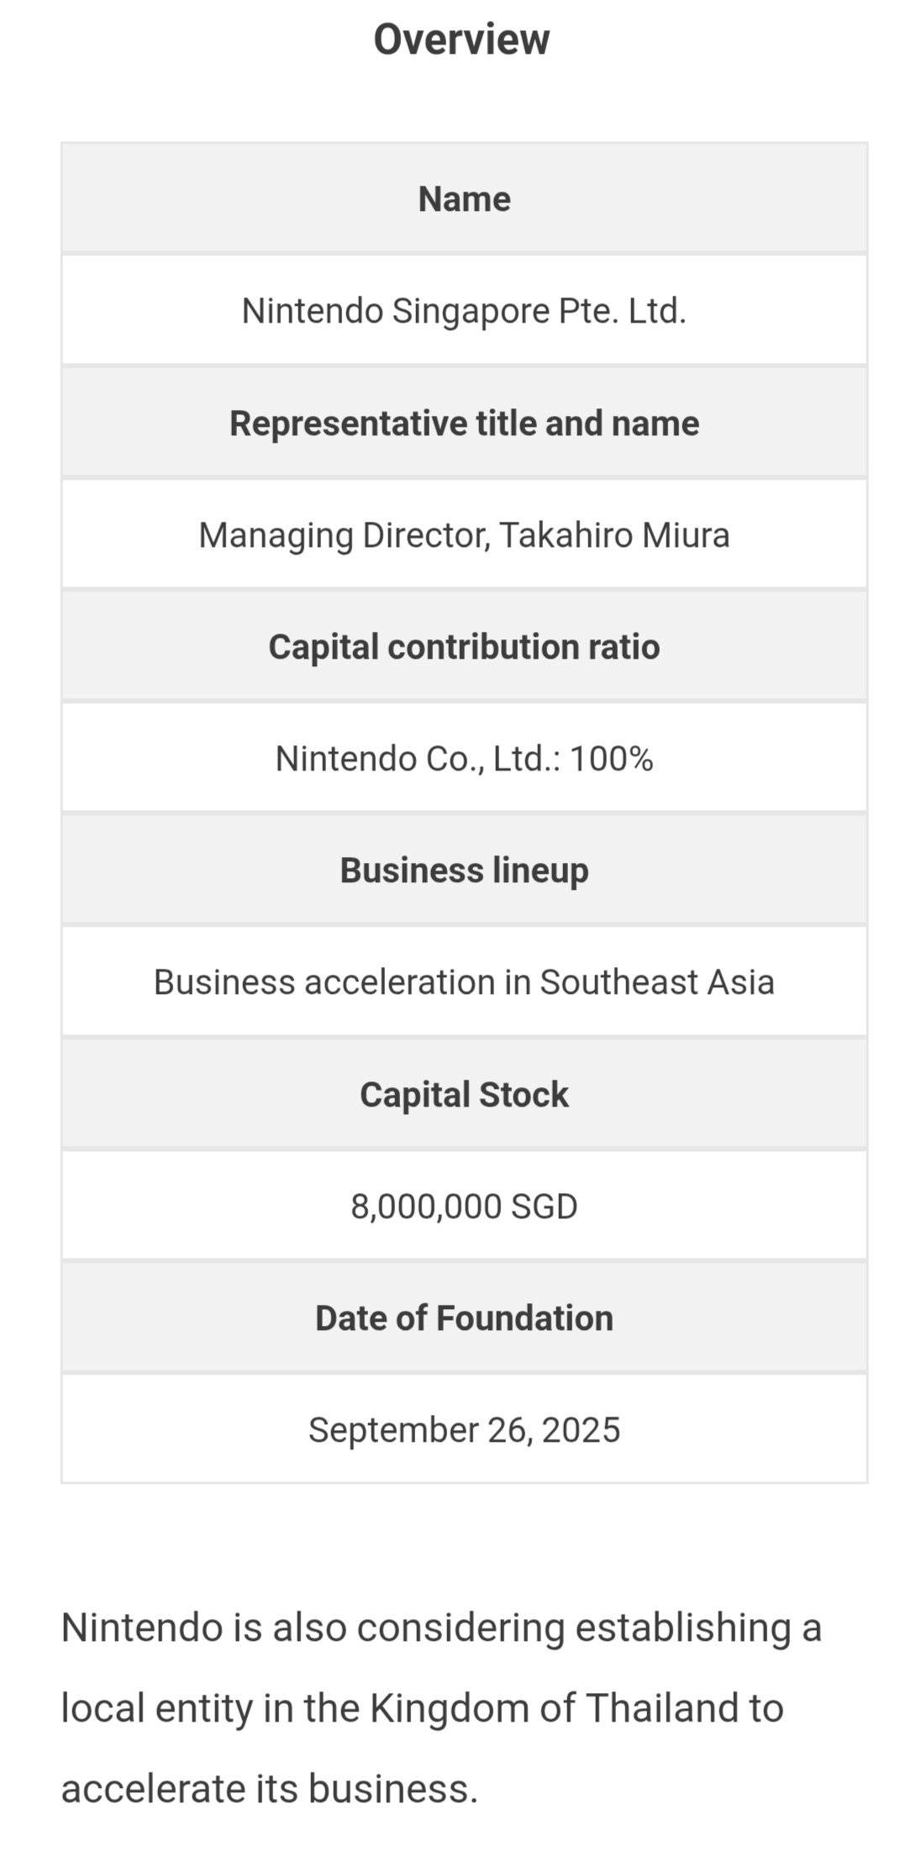The image size is (921, 1867).
Task: Select the 8,000,000 SGD value
Action: coord(464,1207)
